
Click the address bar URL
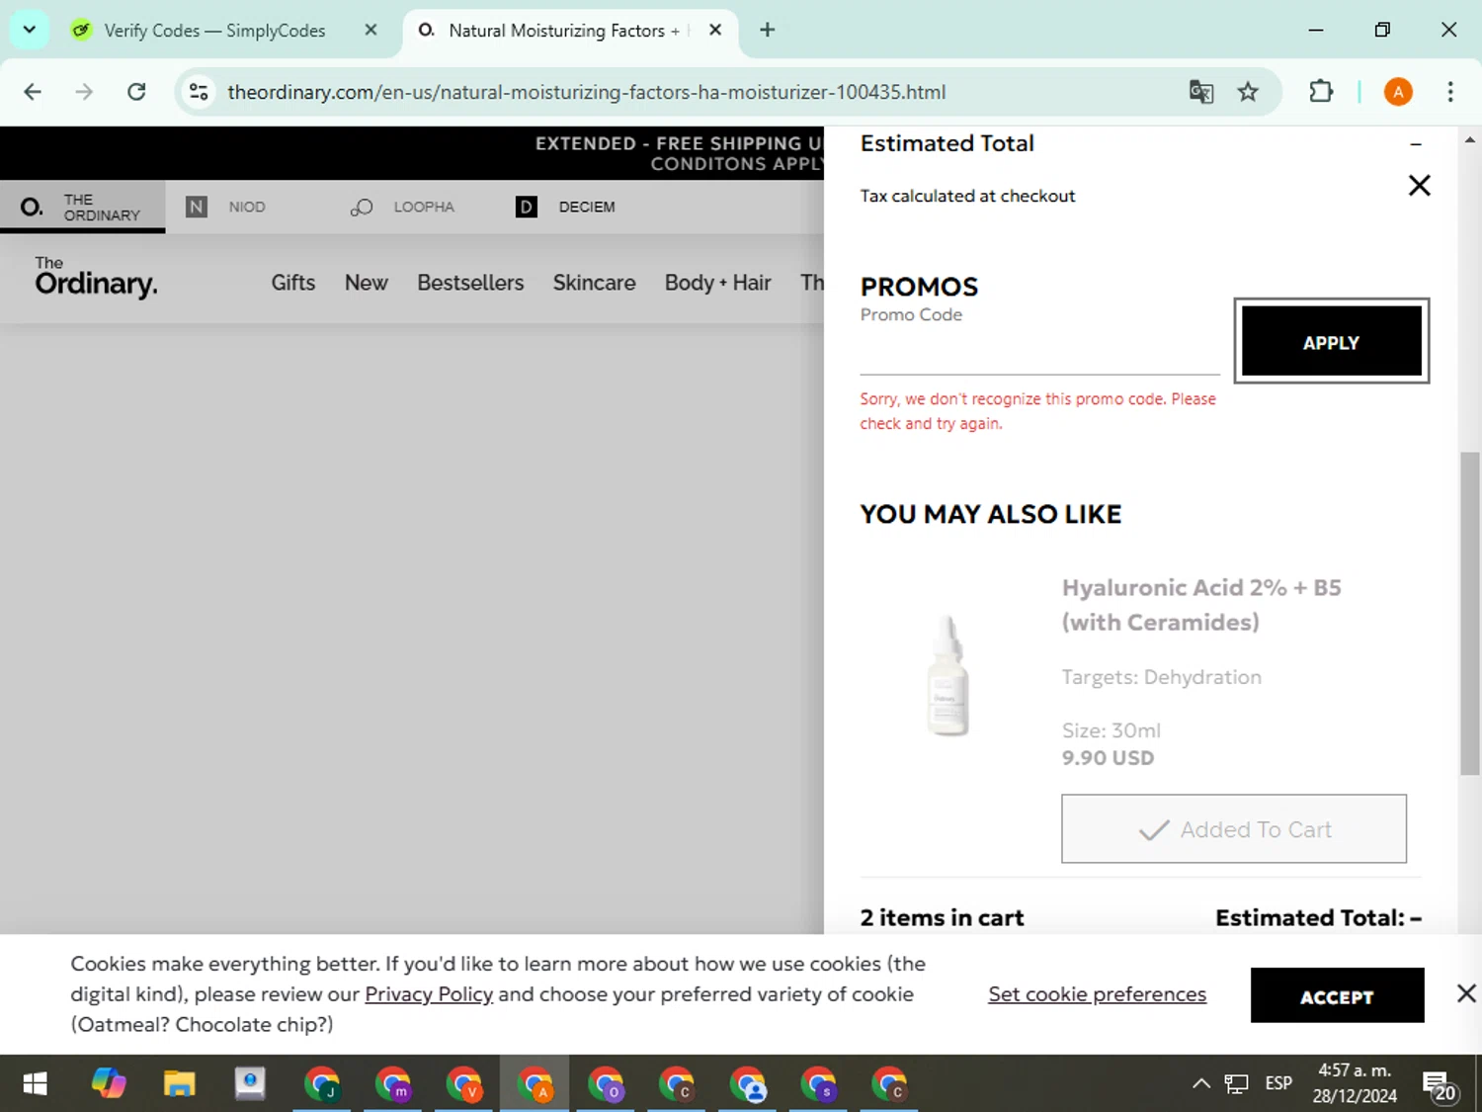click(x=586, y=92)
